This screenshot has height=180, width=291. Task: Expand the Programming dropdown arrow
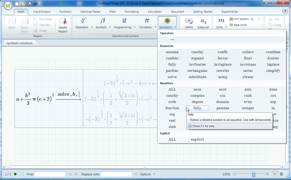(x=135, y=27)
